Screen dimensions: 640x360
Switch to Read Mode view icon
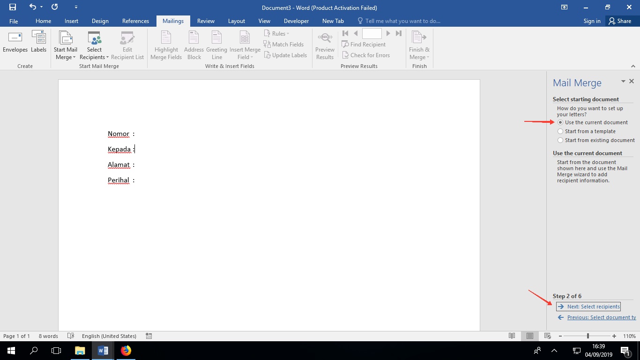tap(512, 336)
